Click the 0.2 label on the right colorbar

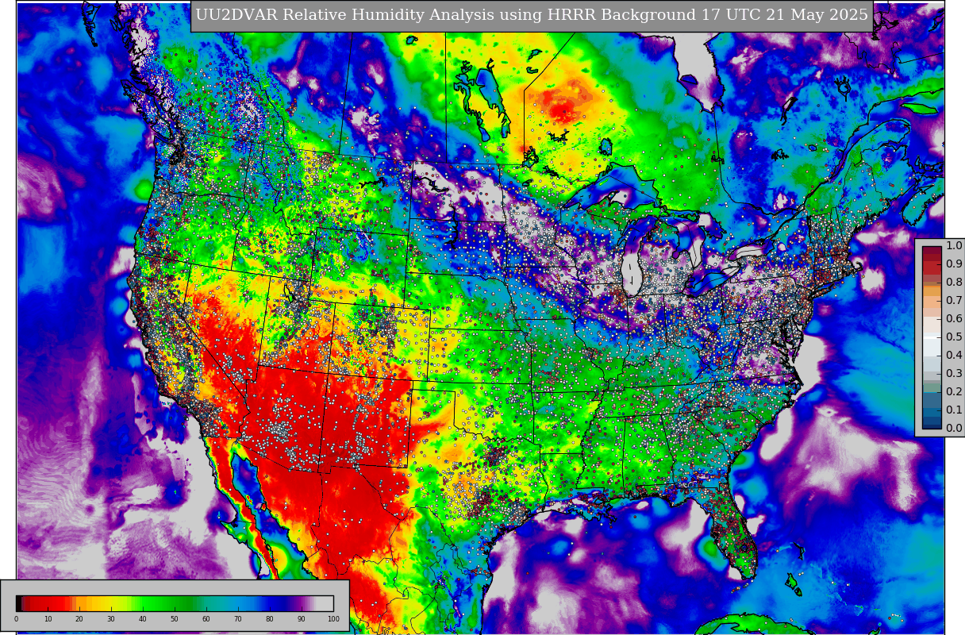tap(954, 392)
